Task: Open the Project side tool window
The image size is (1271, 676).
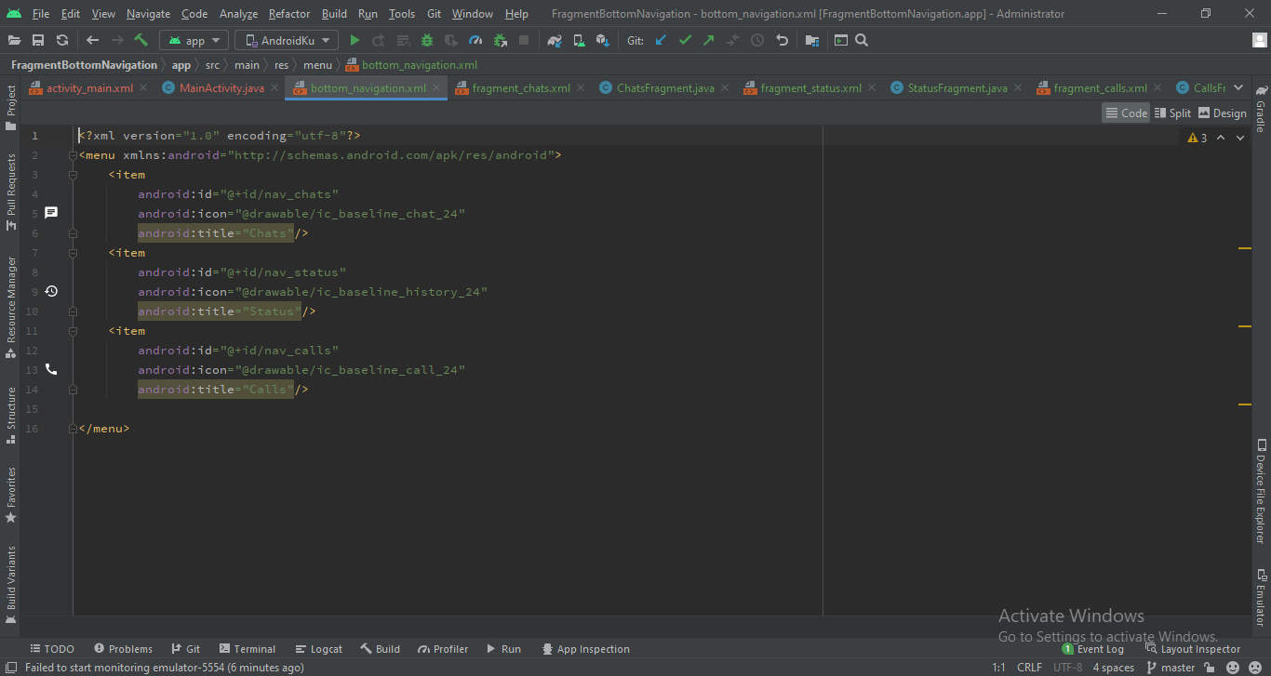Action: [10, 108]
